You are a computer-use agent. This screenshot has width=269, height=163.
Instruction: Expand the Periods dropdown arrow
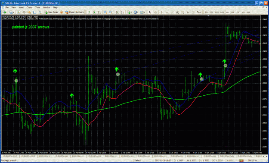click(x=138, y=13)
